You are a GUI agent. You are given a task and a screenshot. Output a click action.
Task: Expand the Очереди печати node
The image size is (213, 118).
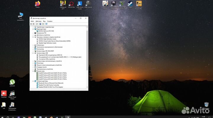click(x=33, y=67)
